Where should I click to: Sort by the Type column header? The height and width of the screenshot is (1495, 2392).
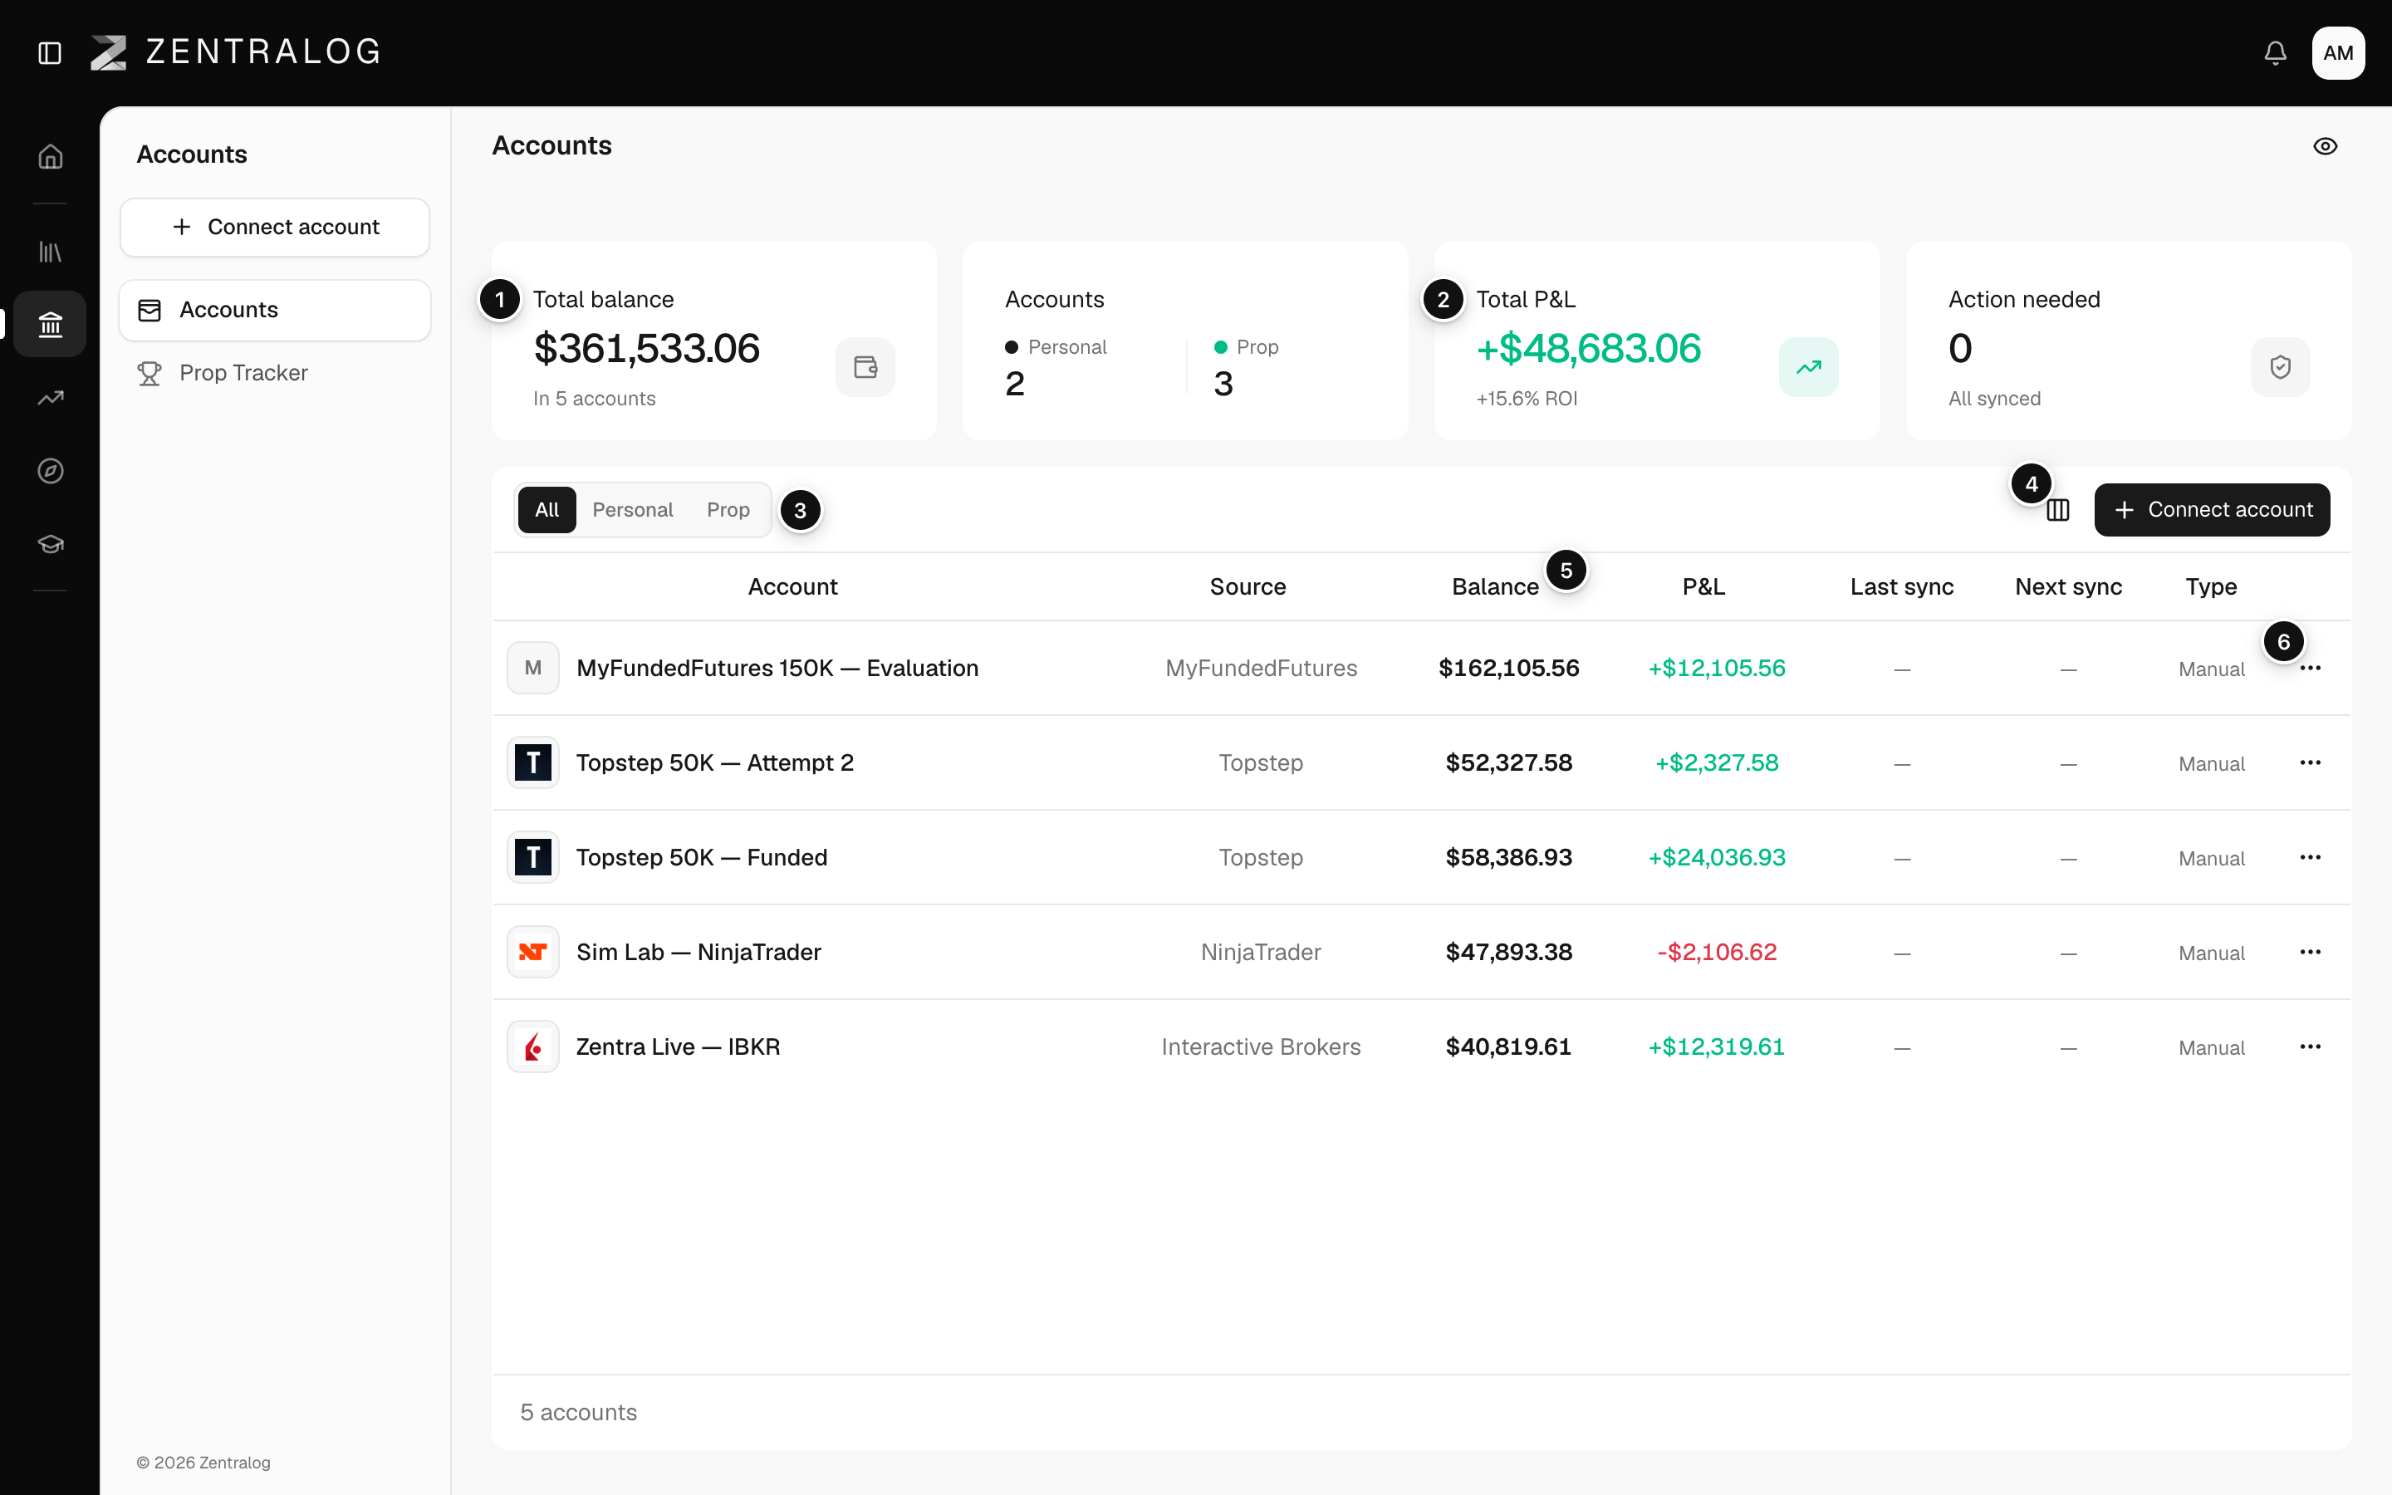pyautogui.click(x=2211, y=587)
